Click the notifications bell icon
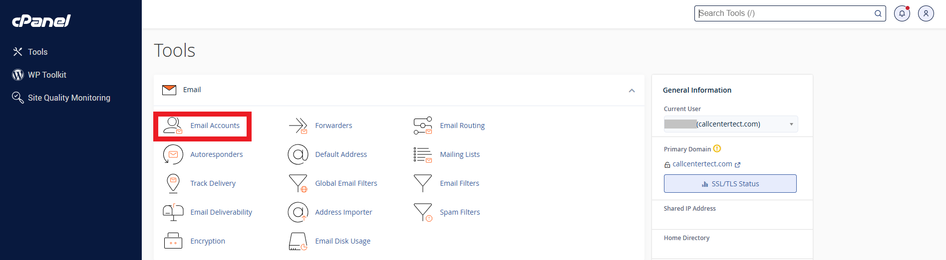Viewport: 946px width, 260px height. click(902, 13)
